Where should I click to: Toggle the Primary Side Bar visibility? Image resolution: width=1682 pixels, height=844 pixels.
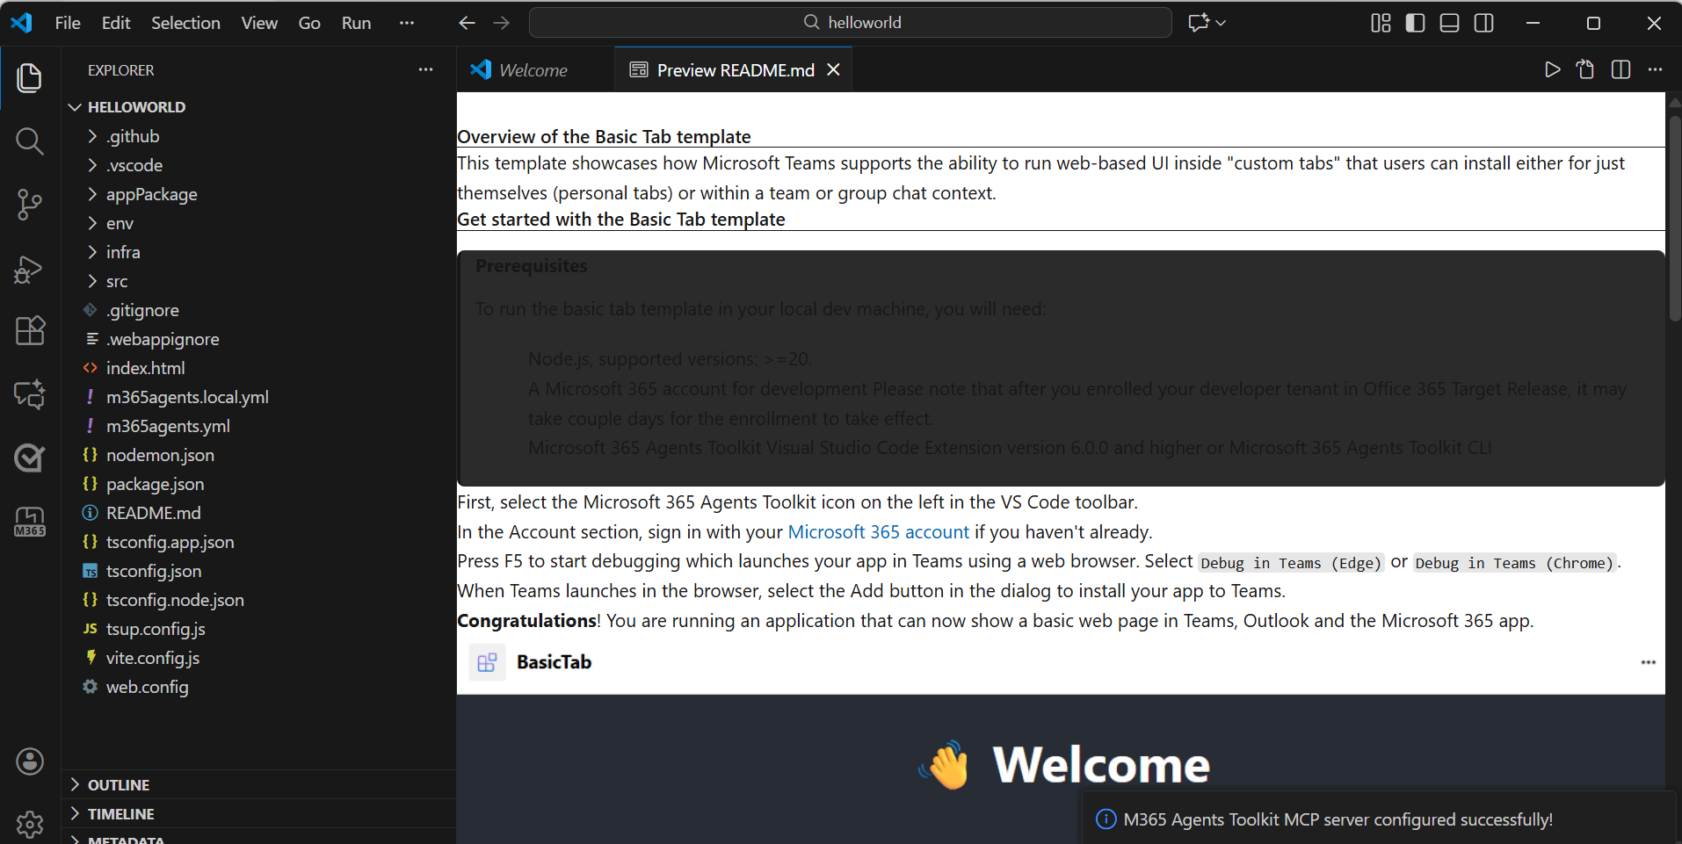click(1415, 23)
